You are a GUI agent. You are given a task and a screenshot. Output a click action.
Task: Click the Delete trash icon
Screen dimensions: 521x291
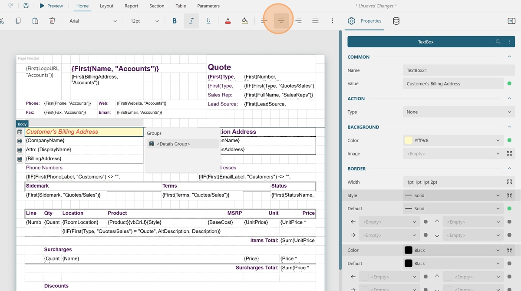coord(52,21)
